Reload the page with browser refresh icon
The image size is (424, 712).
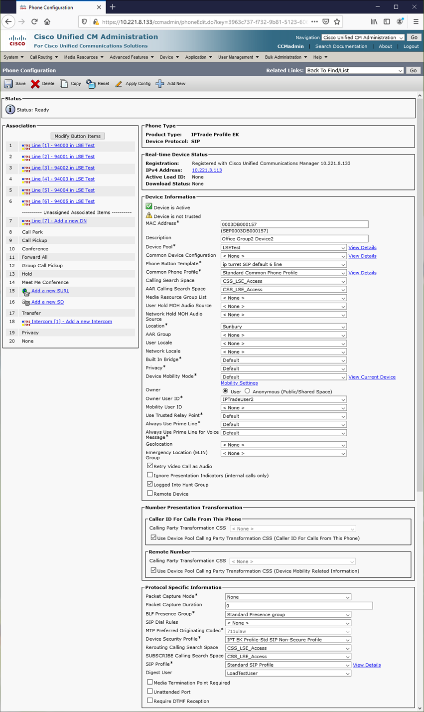point(34,22)
